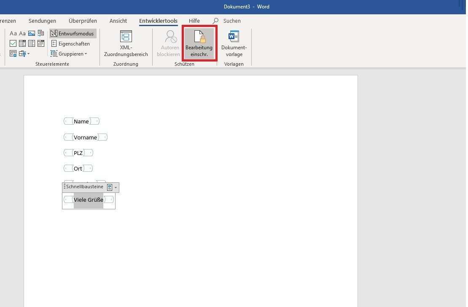Insert a building block gallery control

[x=41, y=33]
